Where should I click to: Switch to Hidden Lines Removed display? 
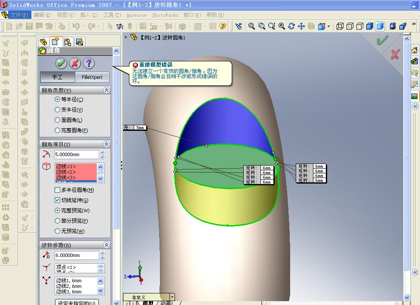pos(360,26)
